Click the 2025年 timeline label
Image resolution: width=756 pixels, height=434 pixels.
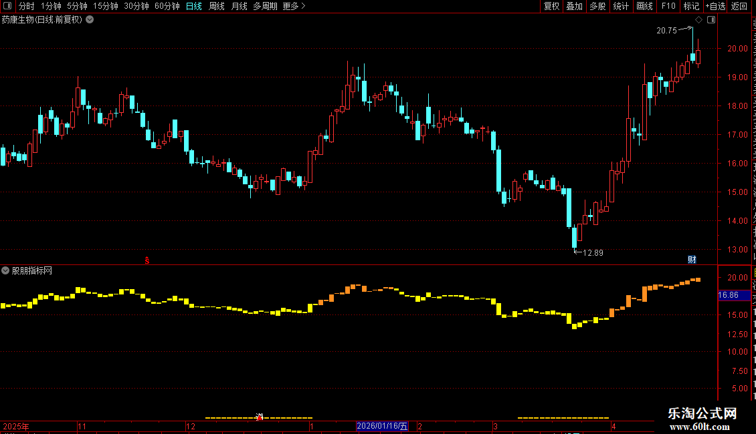pos(16,426)
